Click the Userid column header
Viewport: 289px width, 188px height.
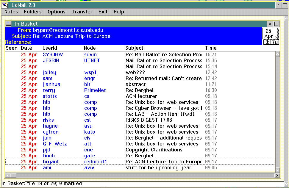(x=50, y=48)
